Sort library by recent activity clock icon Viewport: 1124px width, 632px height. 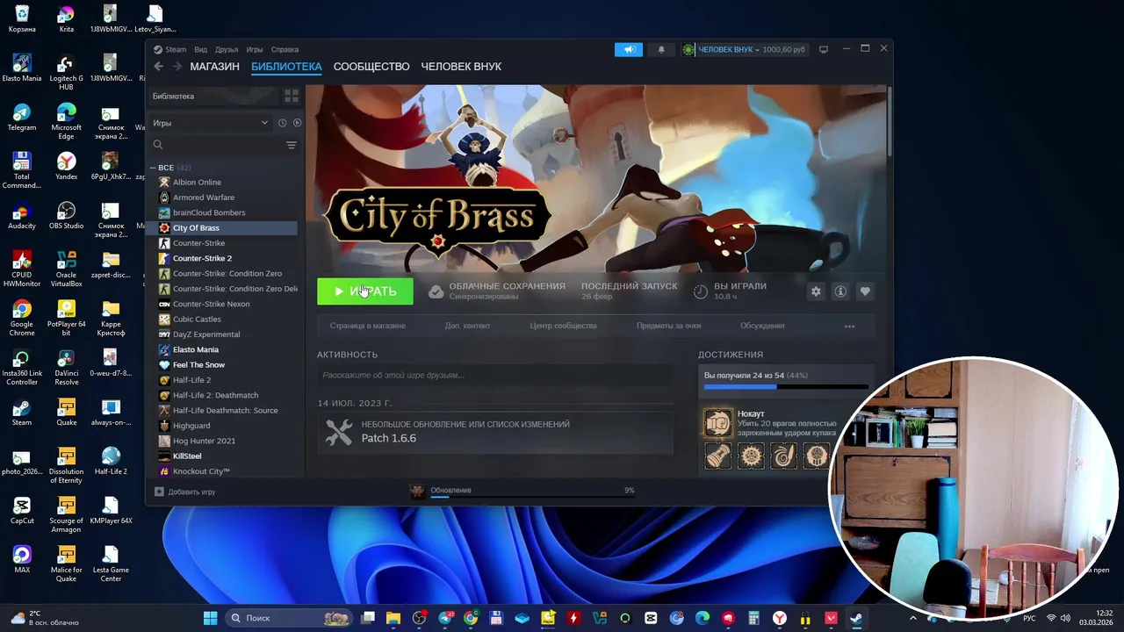point(282,123)
